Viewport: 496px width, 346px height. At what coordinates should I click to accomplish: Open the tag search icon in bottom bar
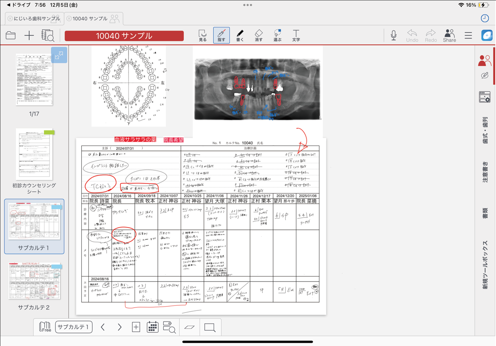(169, 327)
